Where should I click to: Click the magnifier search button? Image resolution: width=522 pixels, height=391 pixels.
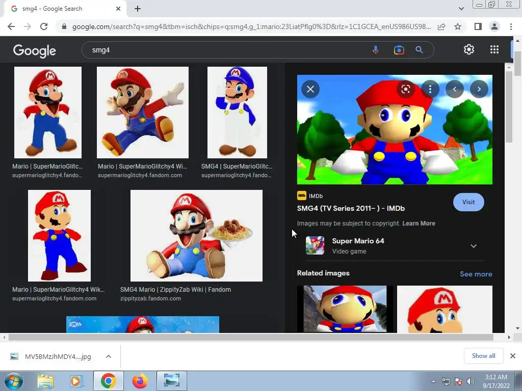[419, 50]
